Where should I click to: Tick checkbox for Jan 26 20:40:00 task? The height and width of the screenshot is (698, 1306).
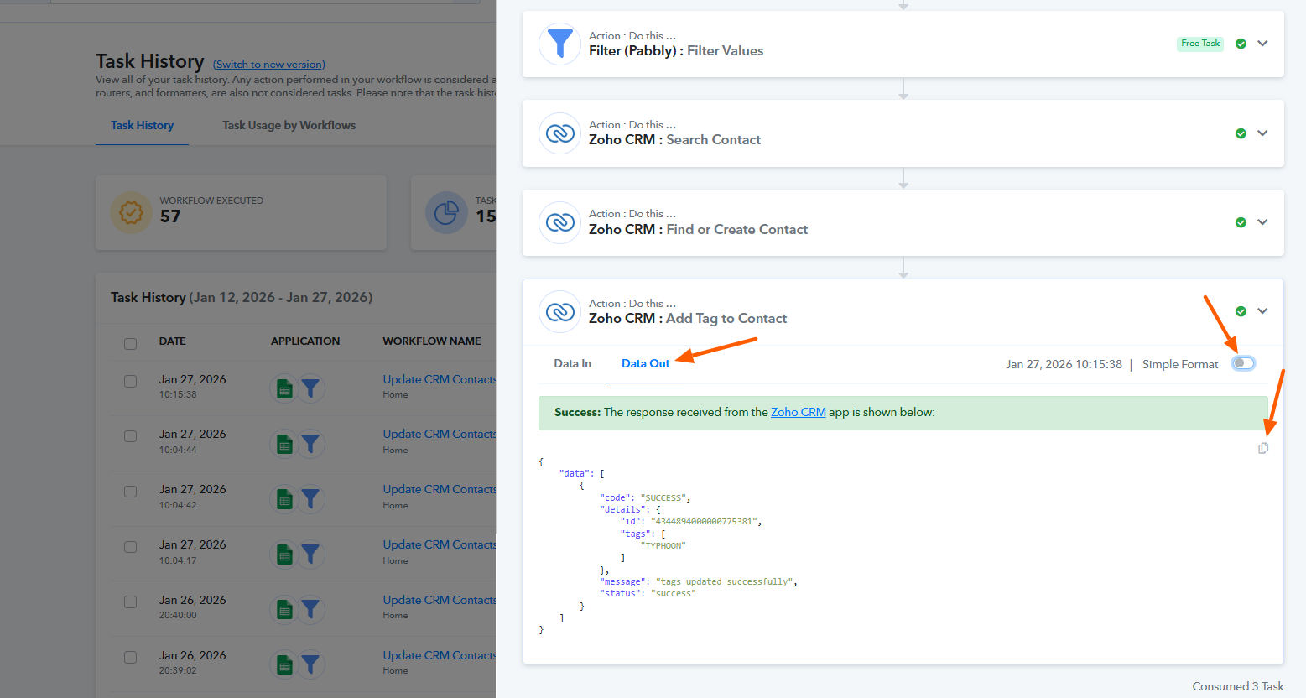coord(130,602)
